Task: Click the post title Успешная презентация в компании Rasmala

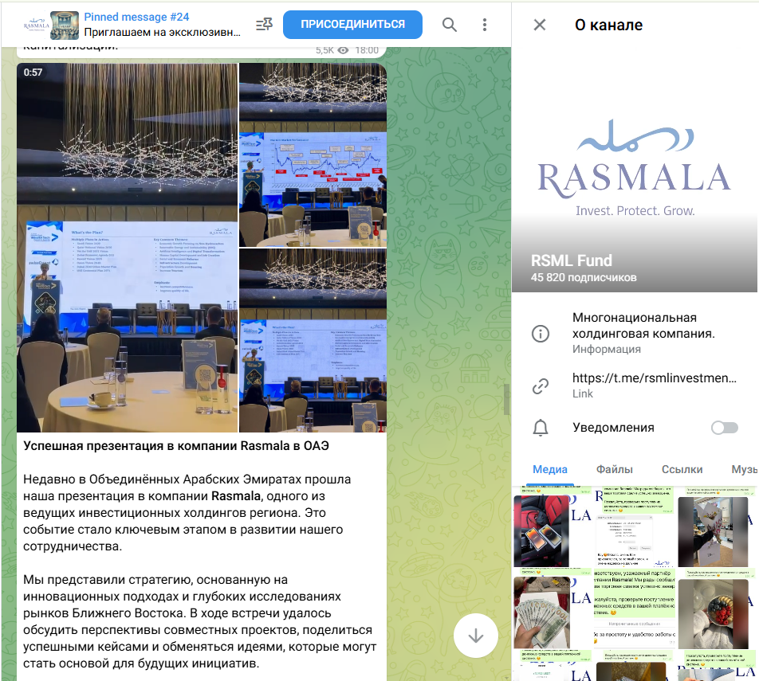Action: pos(176,446)
